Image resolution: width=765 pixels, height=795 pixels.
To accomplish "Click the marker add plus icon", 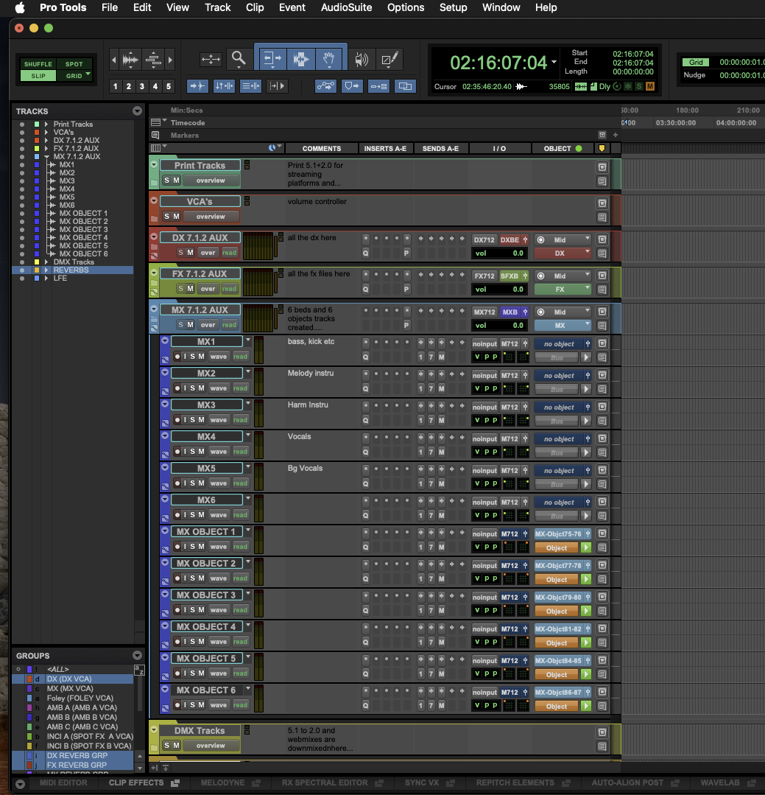I will (616, 135).
